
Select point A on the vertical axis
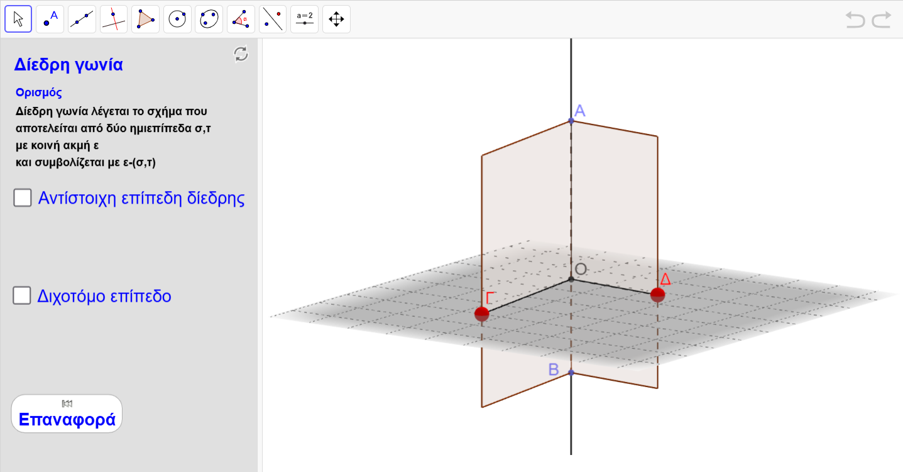(x=571, y=120)
